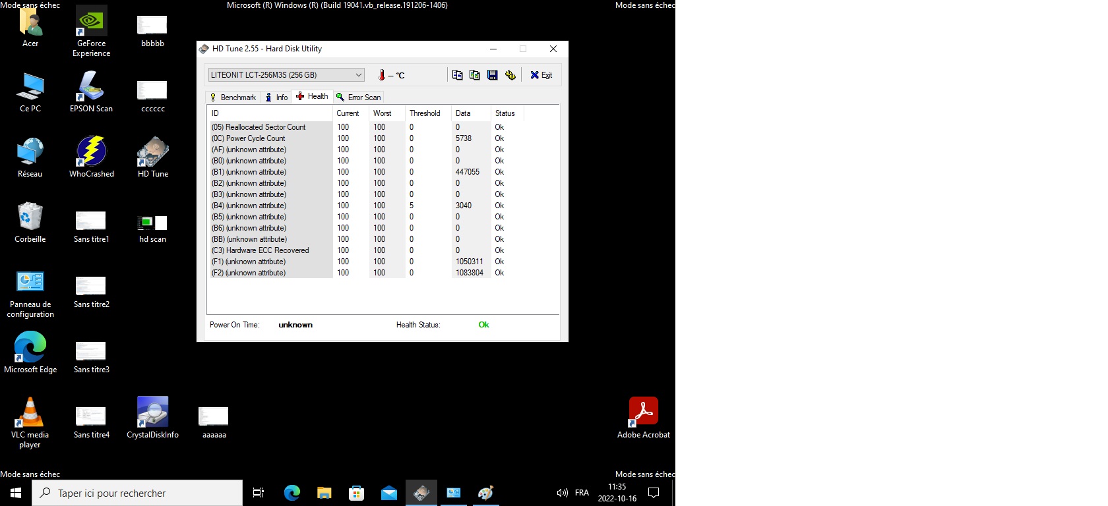Open GeForce Experience desktop shortcut
Viewport: 1108px width, 506px height.
tap(91, 32)
